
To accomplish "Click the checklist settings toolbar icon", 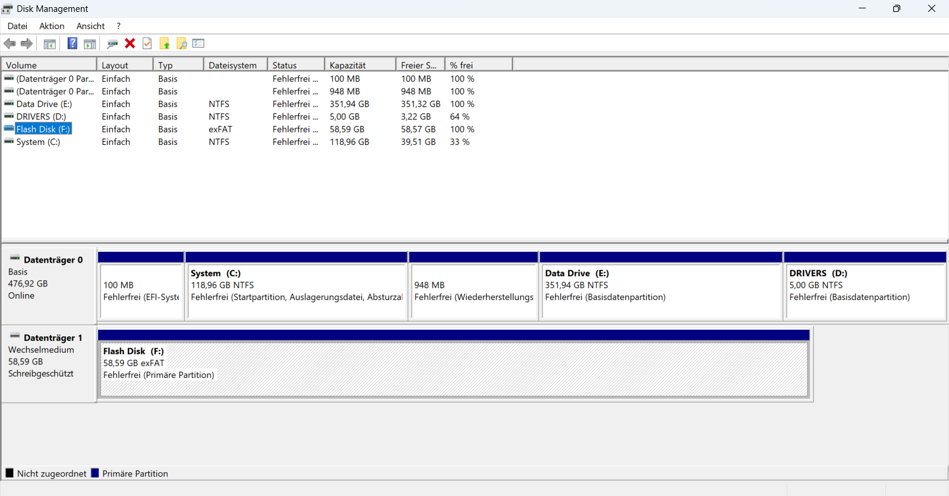I will 198,43.
